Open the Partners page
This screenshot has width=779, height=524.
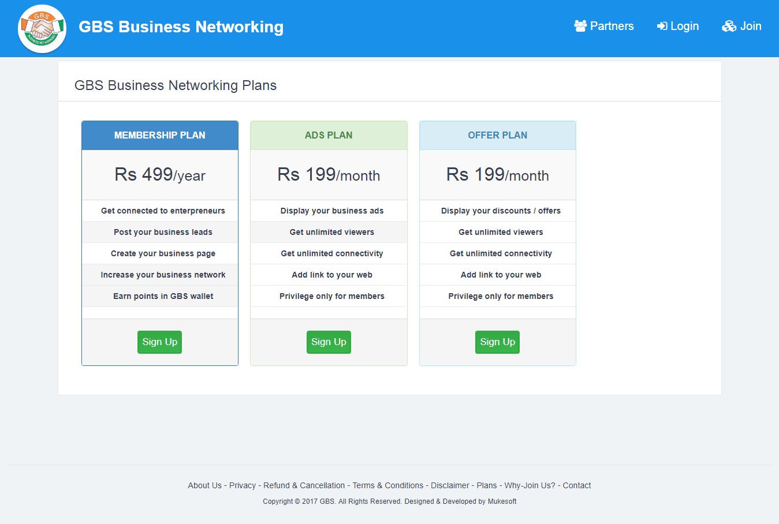tap(612, 26)
